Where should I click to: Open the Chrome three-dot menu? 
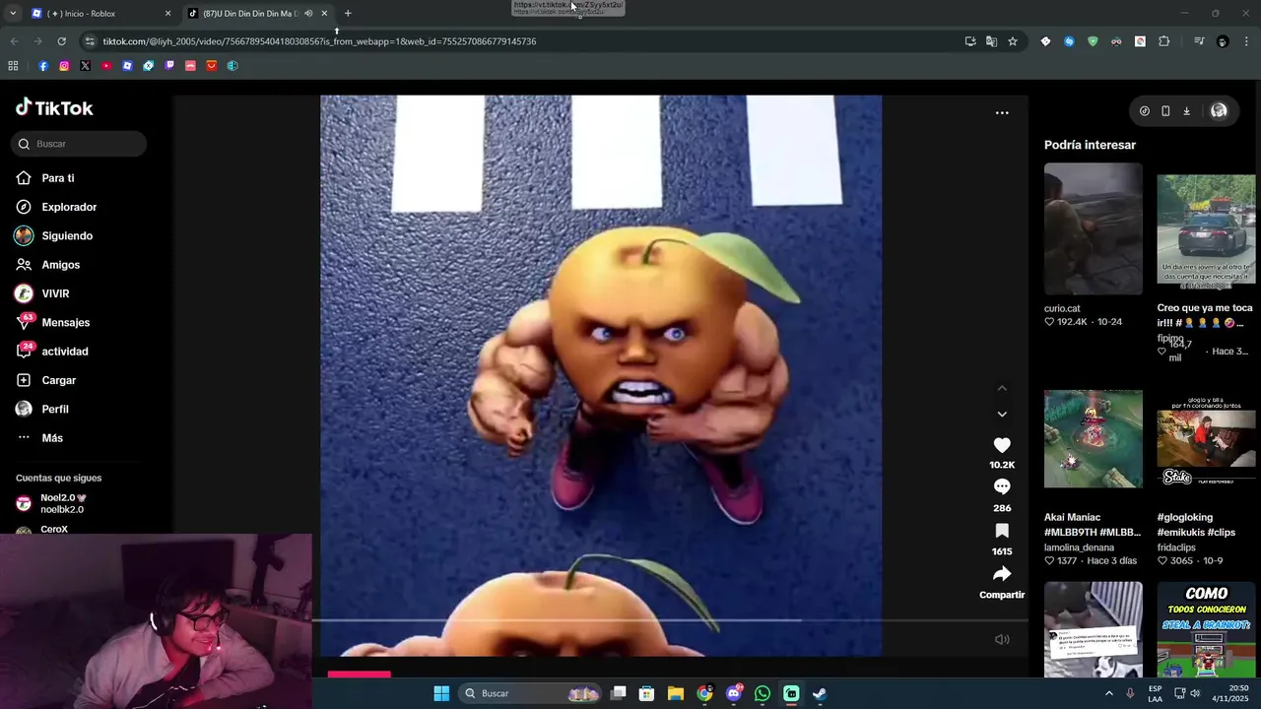point(1246,41)
